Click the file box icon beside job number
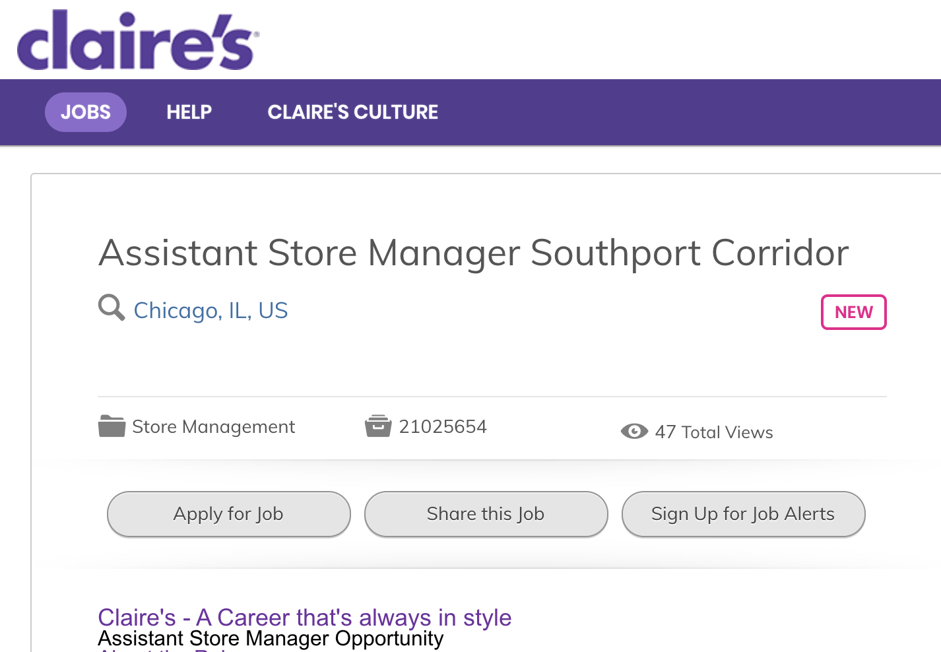The image size is (941, 652). coord(378,426)
